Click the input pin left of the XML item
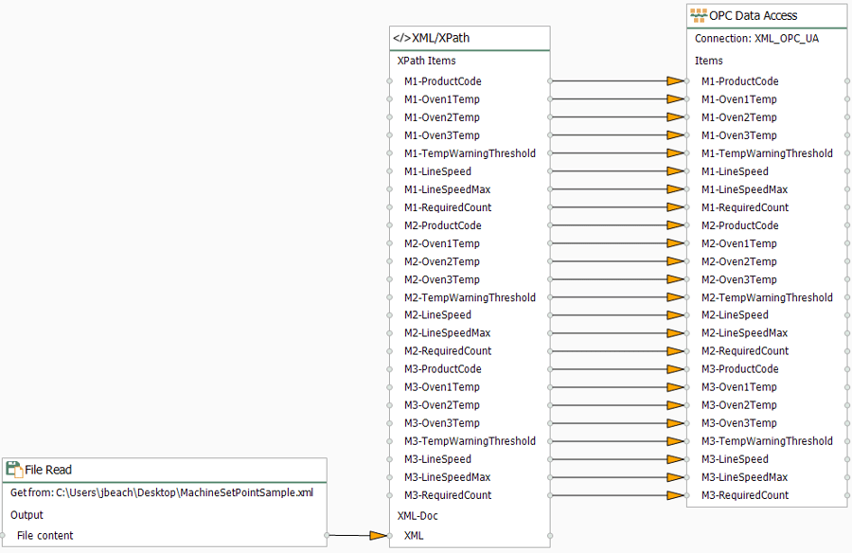The image size is (852, 553). [388, 535]
